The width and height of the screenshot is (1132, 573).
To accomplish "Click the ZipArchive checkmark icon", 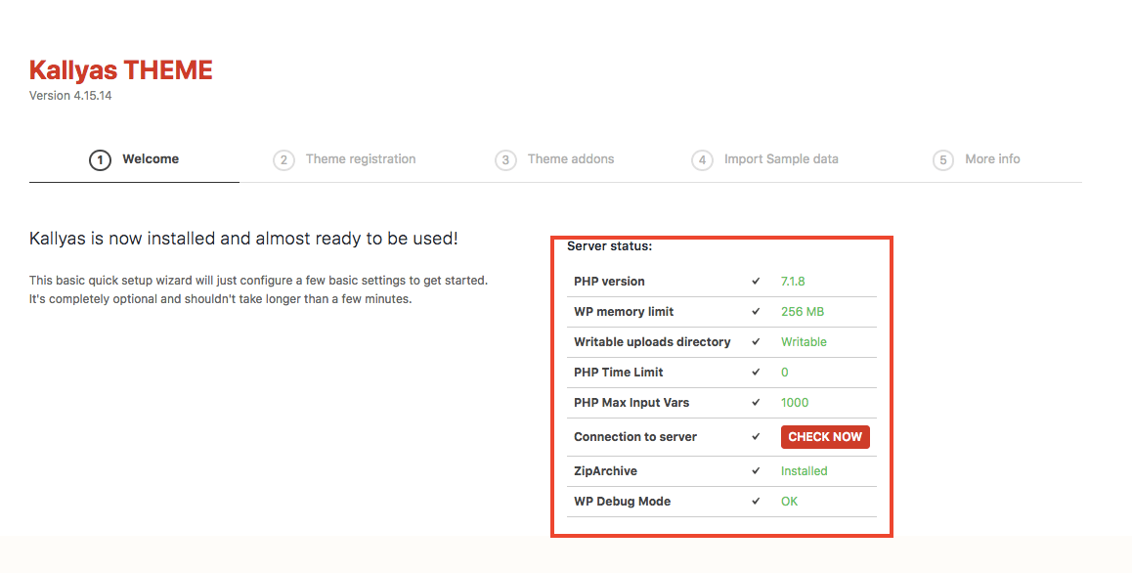I will [756, 471].
